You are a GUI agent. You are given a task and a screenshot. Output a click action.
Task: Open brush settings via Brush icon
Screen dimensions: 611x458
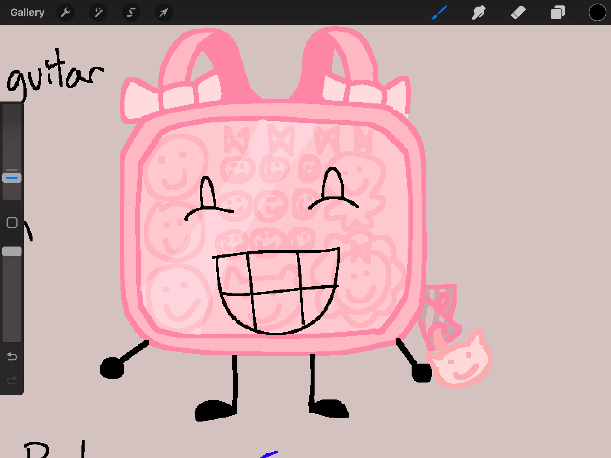(439, 12)
